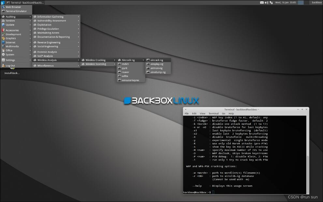Click the panel workspace switcher box
323x202 pixels.
point(301,3)
